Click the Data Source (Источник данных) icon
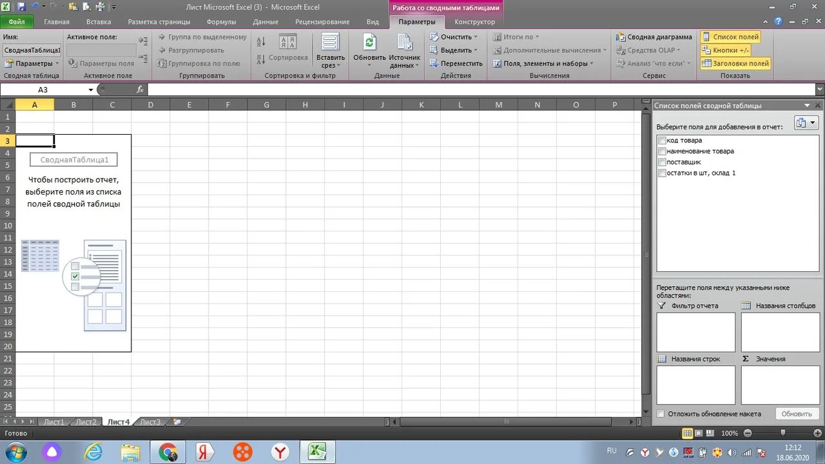Screen dimensions: 825x464 pos(405,50)
